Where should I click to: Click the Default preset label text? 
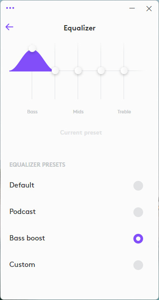coord(22,185)
